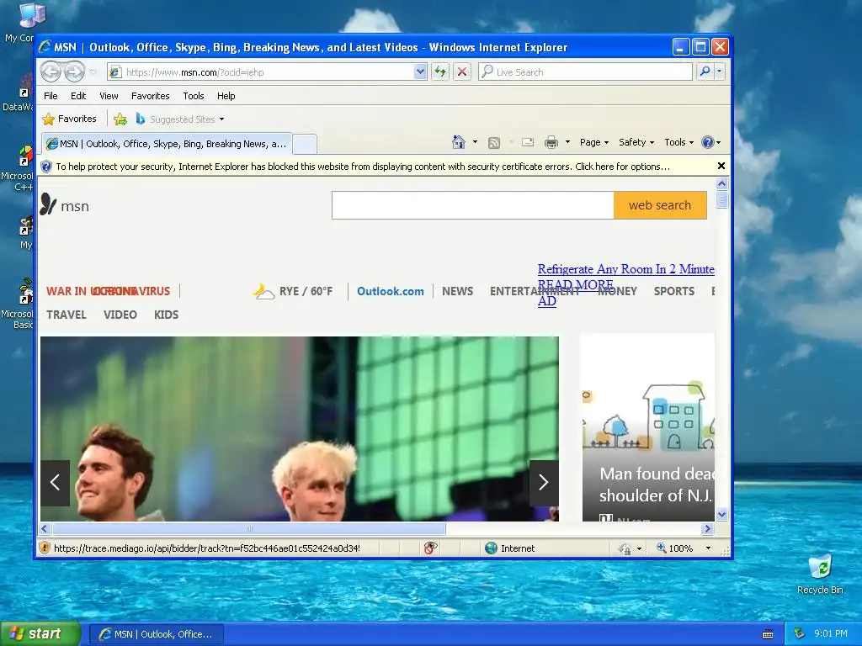Open recent pages dropdown next to Forward
862x646 pixels.
tap(93, 72)
